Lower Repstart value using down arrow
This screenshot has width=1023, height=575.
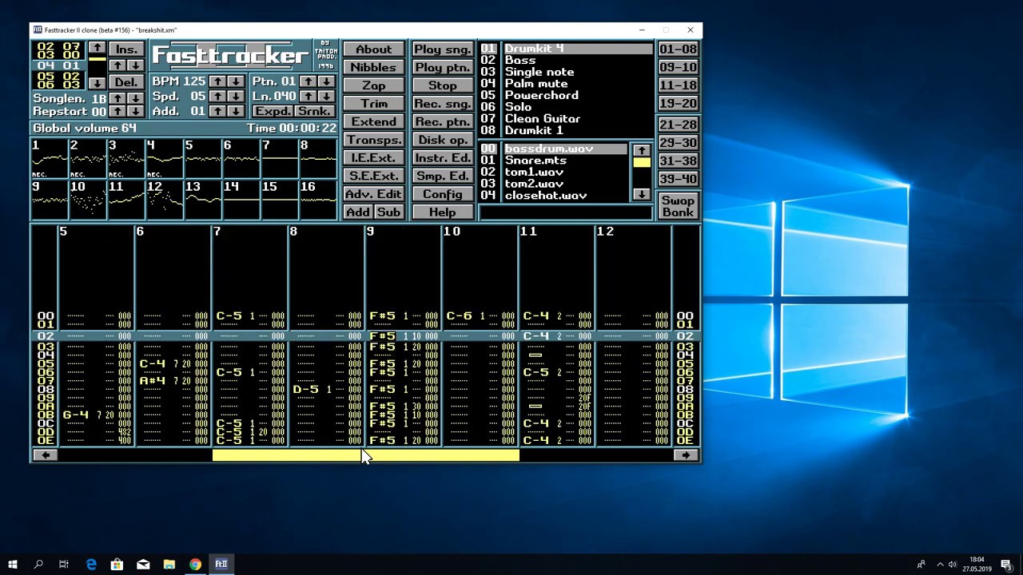pos(136,111)
